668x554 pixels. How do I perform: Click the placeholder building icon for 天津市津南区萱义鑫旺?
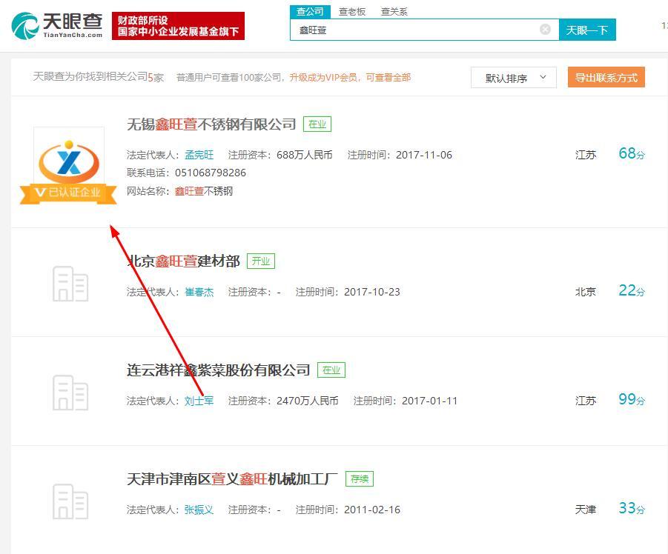[70, 501]
